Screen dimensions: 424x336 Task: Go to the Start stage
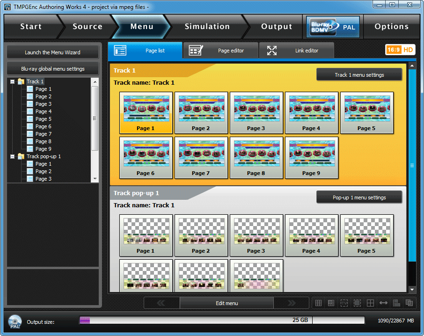(x=31, y=27)
